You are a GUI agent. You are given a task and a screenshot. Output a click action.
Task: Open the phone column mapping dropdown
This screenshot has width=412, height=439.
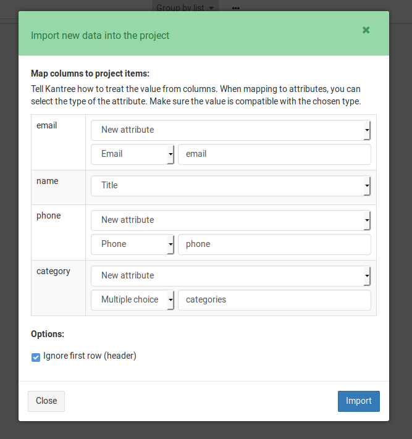click(231, 220)
